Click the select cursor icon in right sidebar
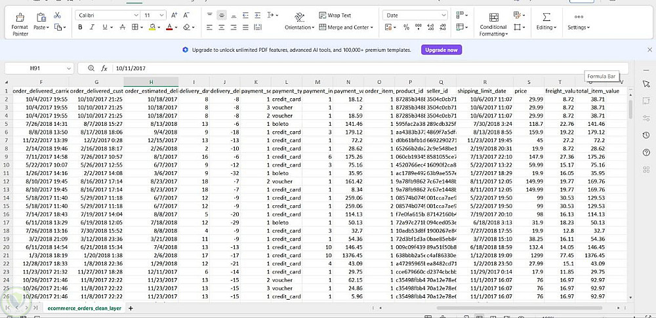The image size is (656, 318). point(646,84)
